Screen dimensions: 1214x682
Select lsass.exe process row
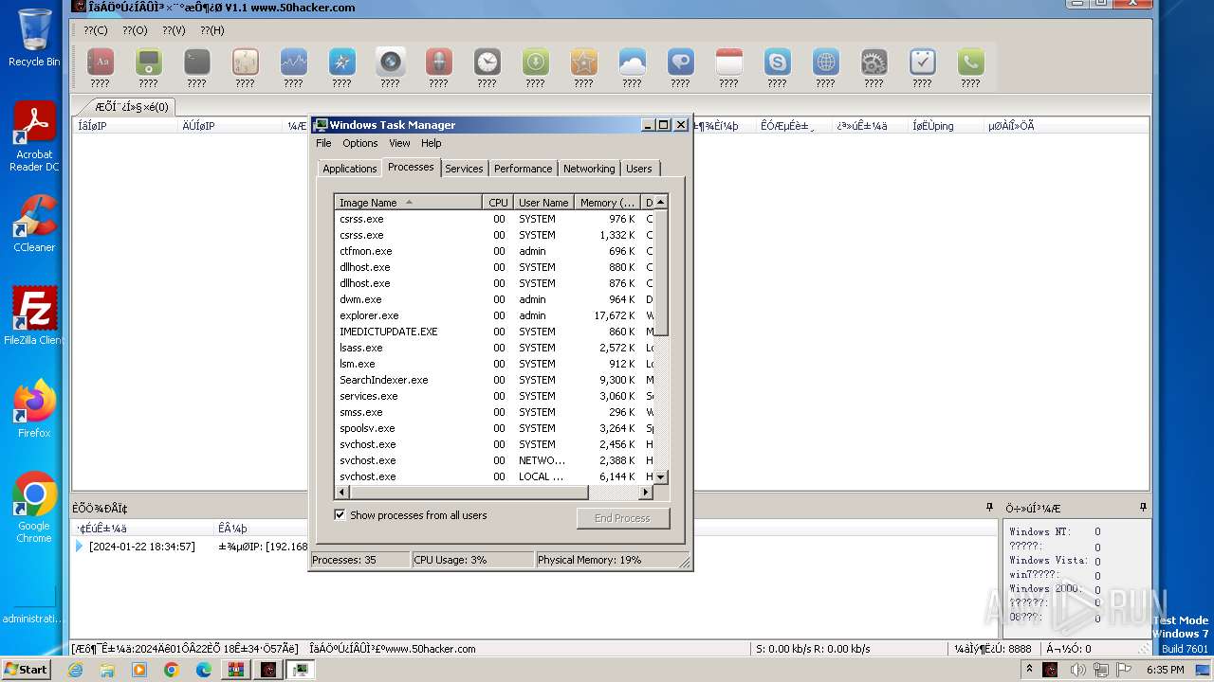(493, 348)
